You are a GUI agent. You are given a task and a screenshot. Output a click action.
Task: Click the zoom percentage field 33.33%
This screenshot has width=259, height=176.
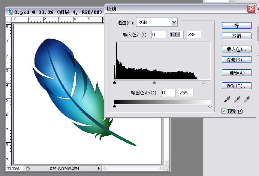point(15,169)
